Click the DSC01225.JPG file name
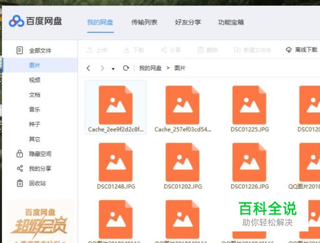The width and height of the screenshot is (320, 243). click(x=250, y=129)
